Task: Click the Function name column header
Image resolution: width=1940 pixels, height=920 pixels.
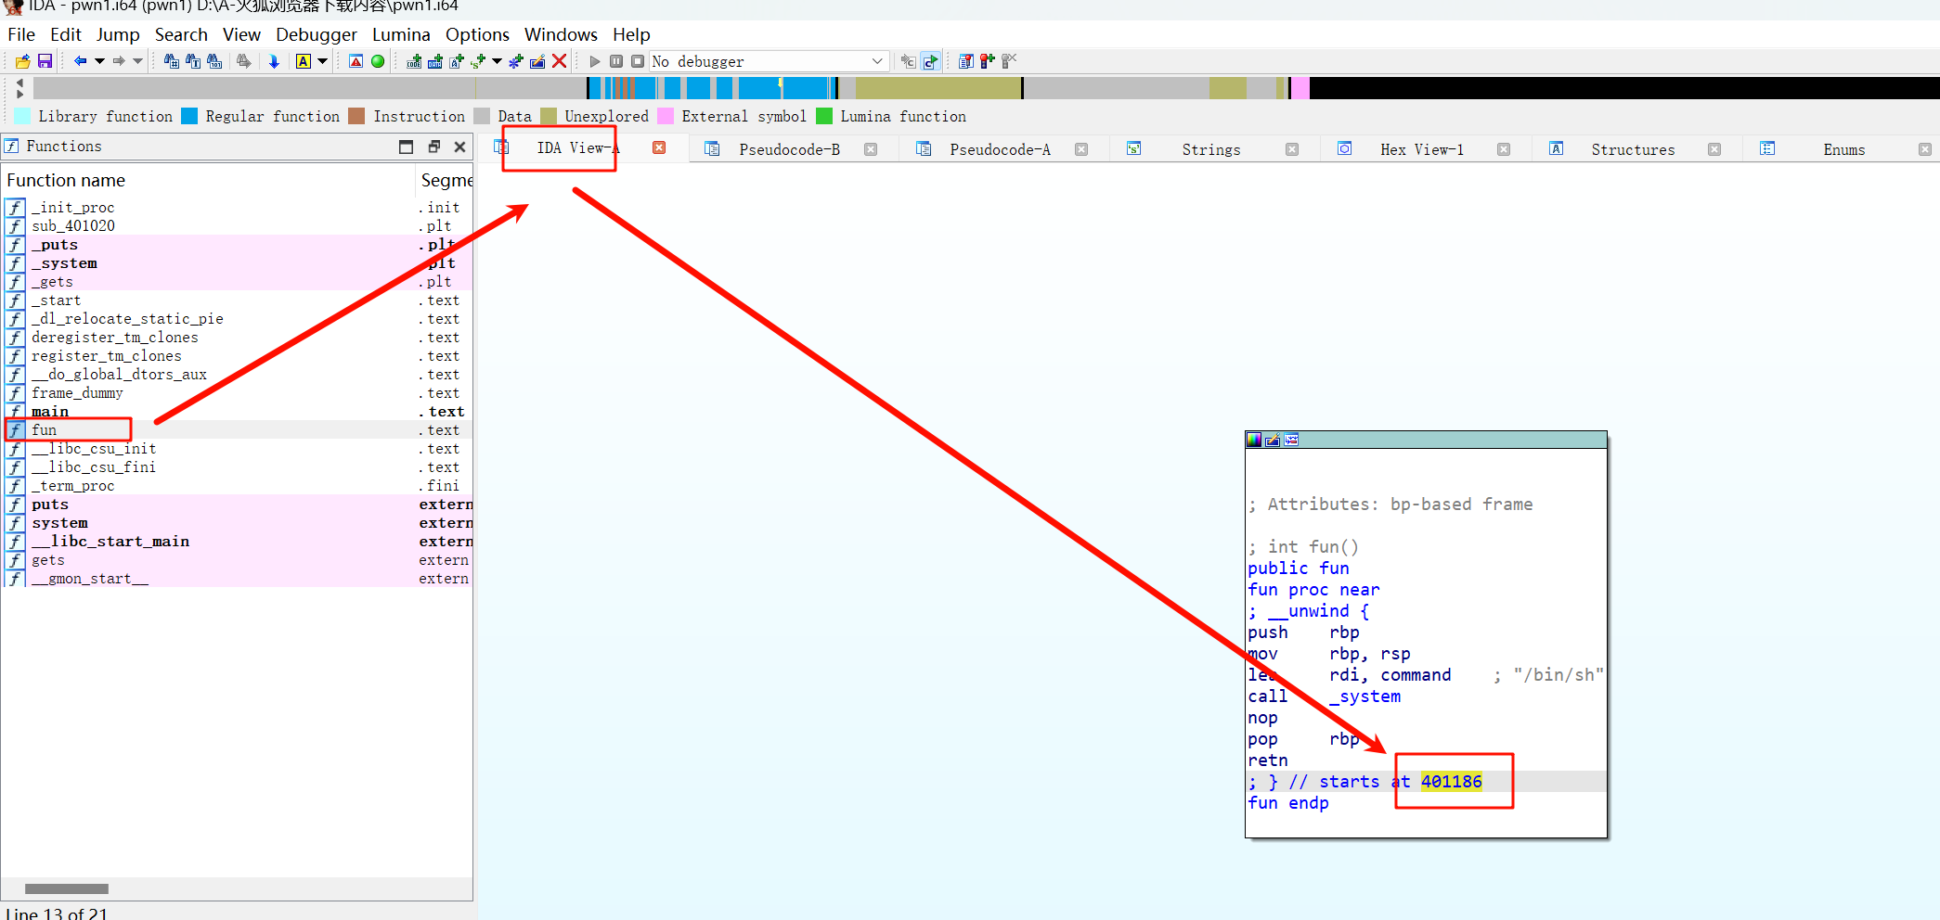Action: click(x=208, y=180)
